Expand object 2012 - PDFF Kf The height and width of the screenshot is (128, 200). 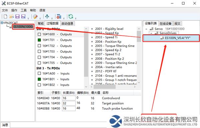(92, 71)
